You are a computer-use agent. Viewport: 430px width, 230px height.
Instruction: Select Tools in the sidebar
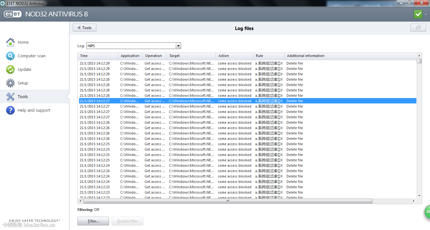[35, 96]
